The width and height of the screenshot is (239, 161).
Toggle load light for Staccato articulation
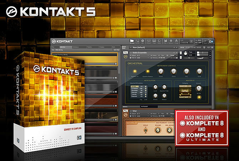pos(146,92)
